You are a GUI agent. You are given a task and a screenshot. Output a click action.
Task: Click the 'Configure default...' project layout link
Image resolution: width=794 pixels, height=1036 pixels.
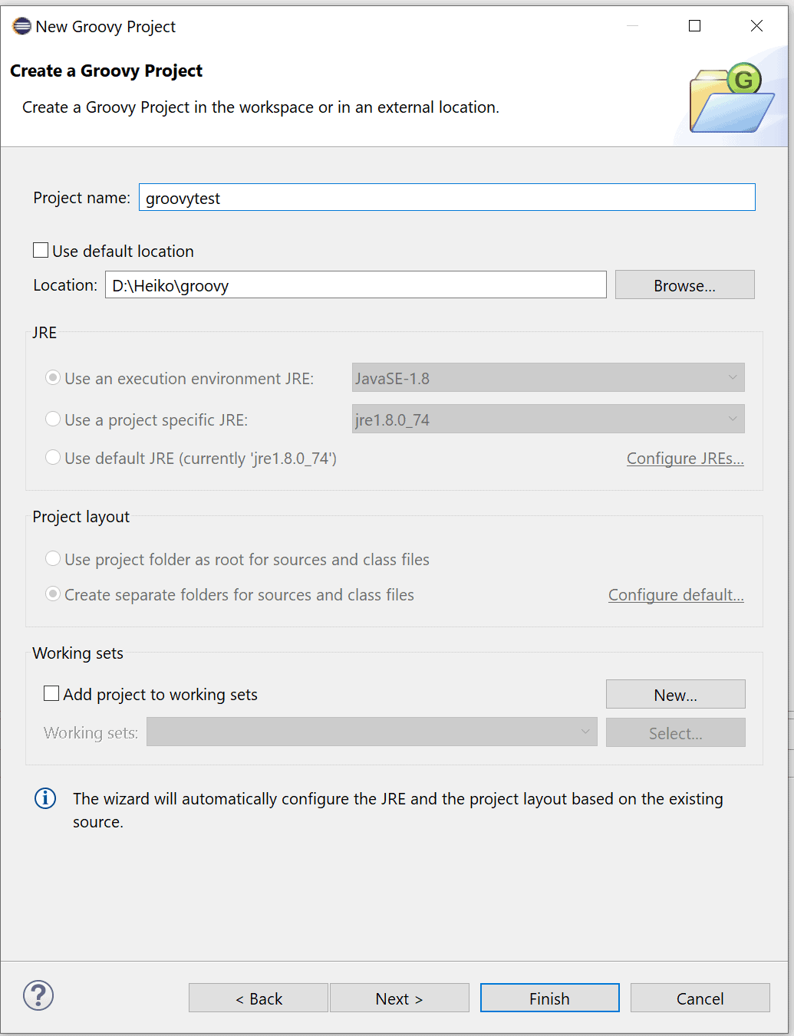pyautogui.click(x=675, y=594)
